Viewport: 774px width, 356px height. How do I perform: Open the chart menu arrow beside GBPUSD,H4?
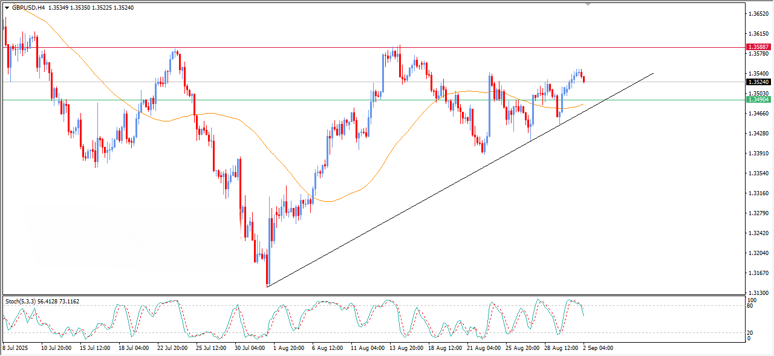(7, 8)
